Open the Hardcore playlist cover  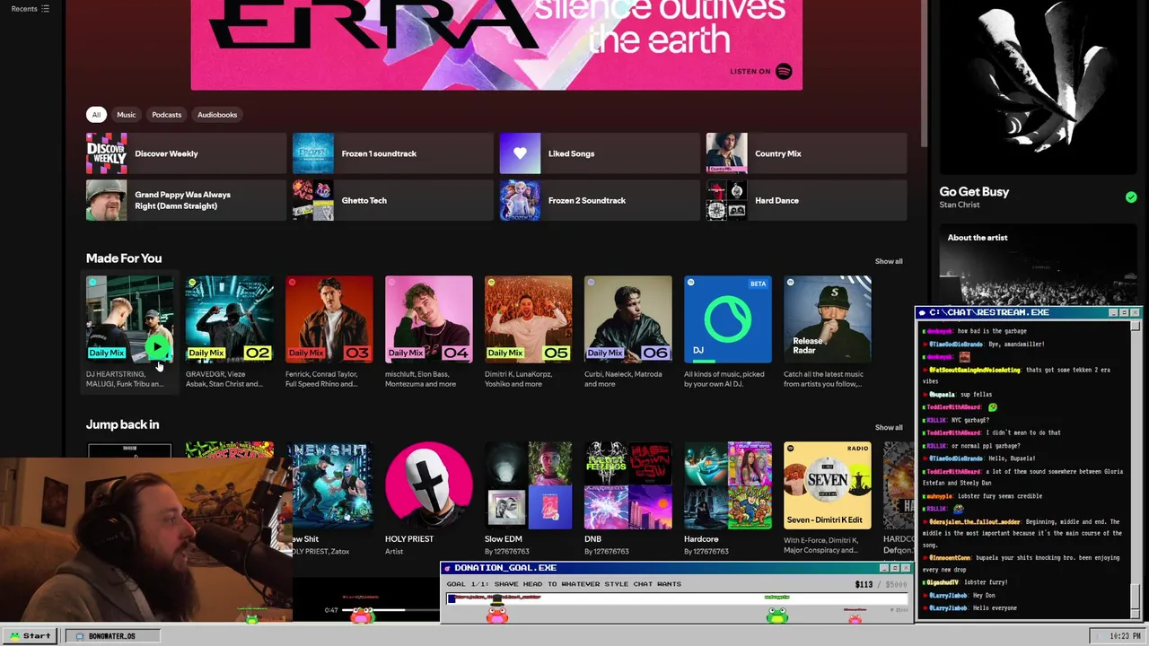tap(727, 485)
